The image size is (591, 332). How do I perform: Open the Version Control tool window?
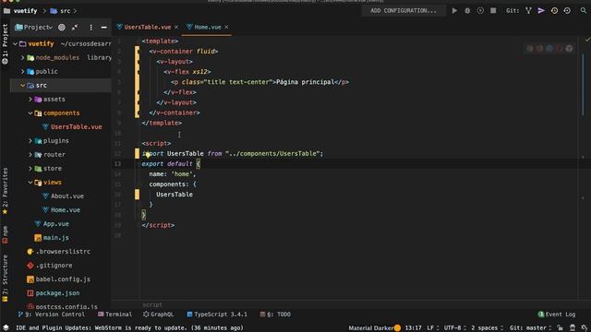(x=52, y=314)
